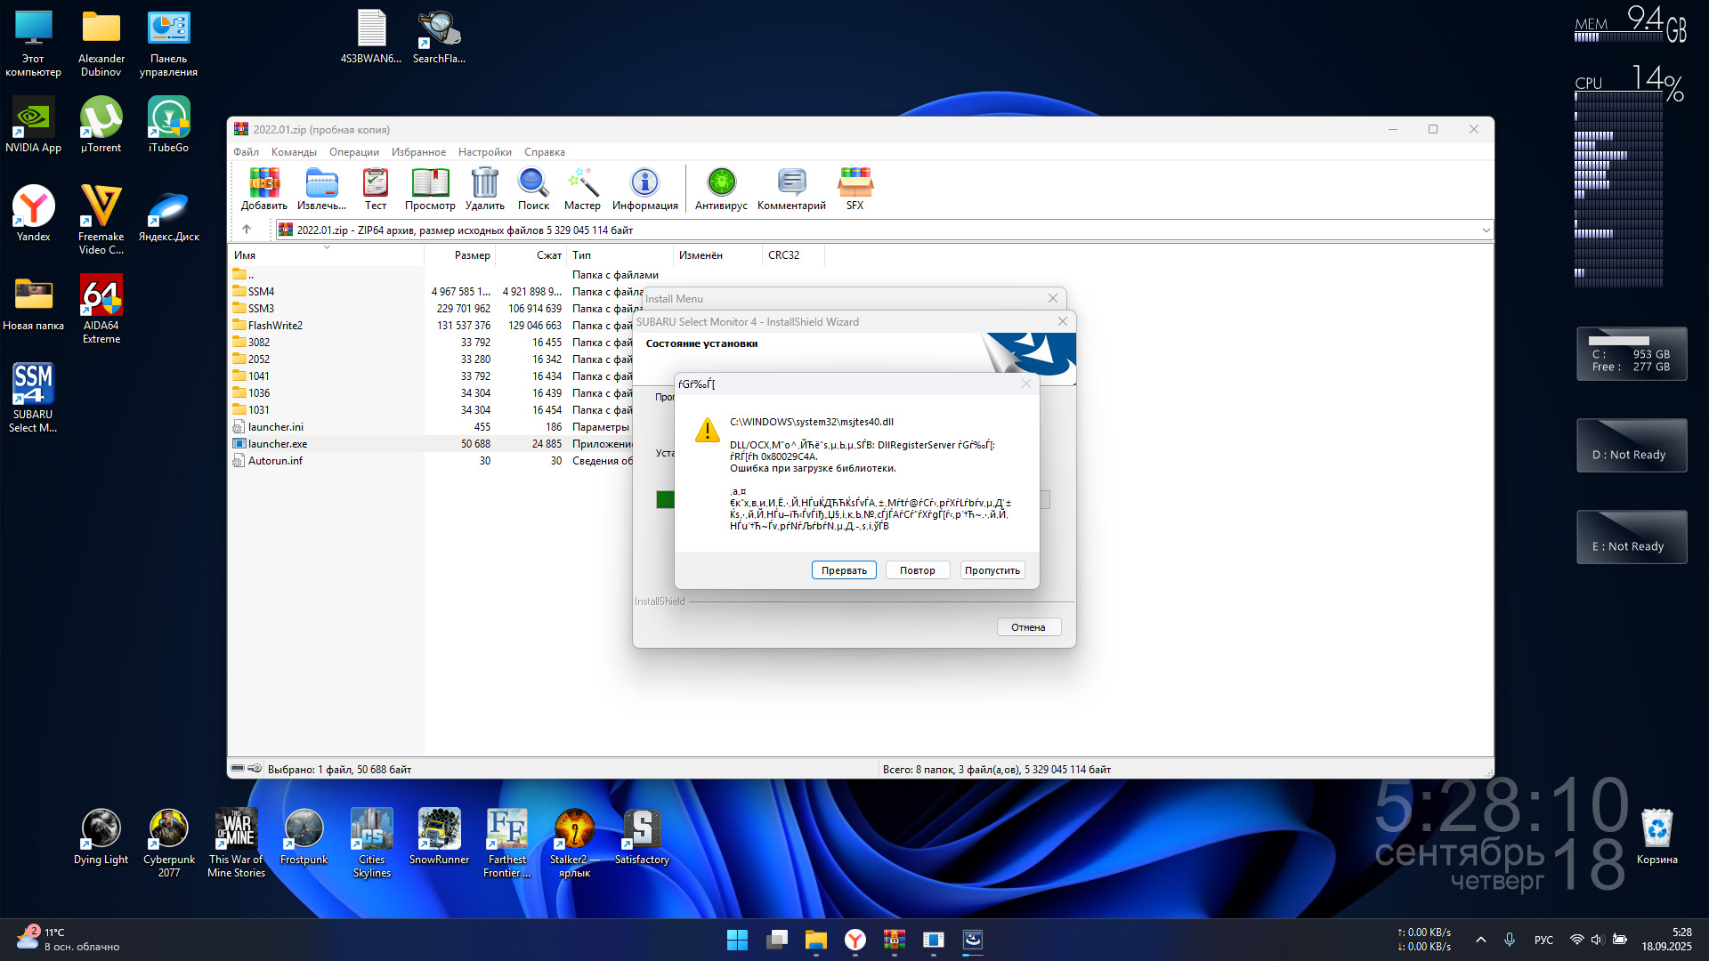Image resolution: width=1709 pixels, height=961 pixels.
Task: Sort file list by Имя column
Action: coord(325,255)
